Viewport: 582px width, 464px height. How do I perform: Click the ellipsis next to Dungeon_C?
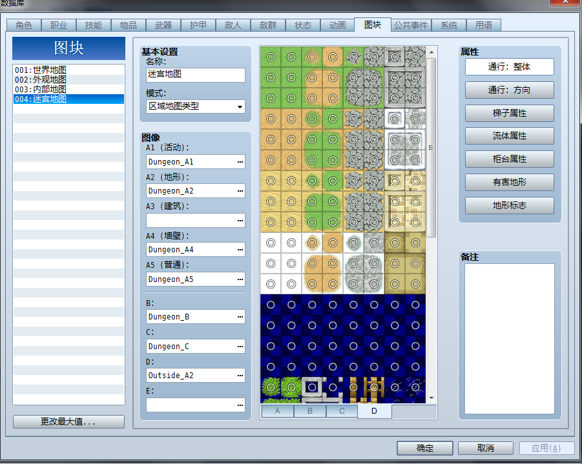(240, 347)
